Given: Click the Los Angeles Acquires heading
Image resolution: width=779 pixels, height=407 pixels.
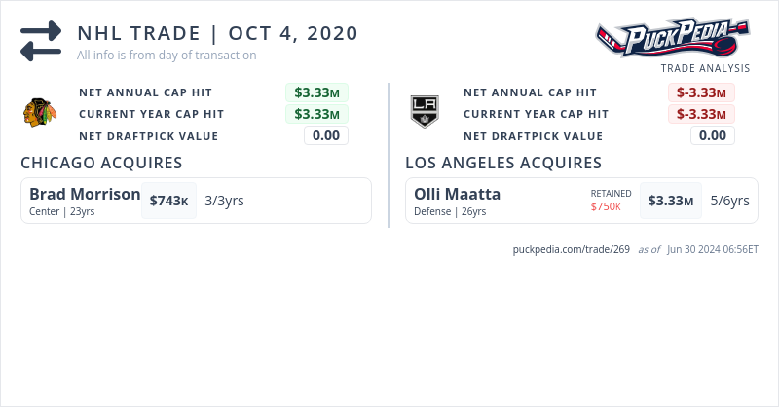Looking at the screenshot, I should [x=502, y=163].
